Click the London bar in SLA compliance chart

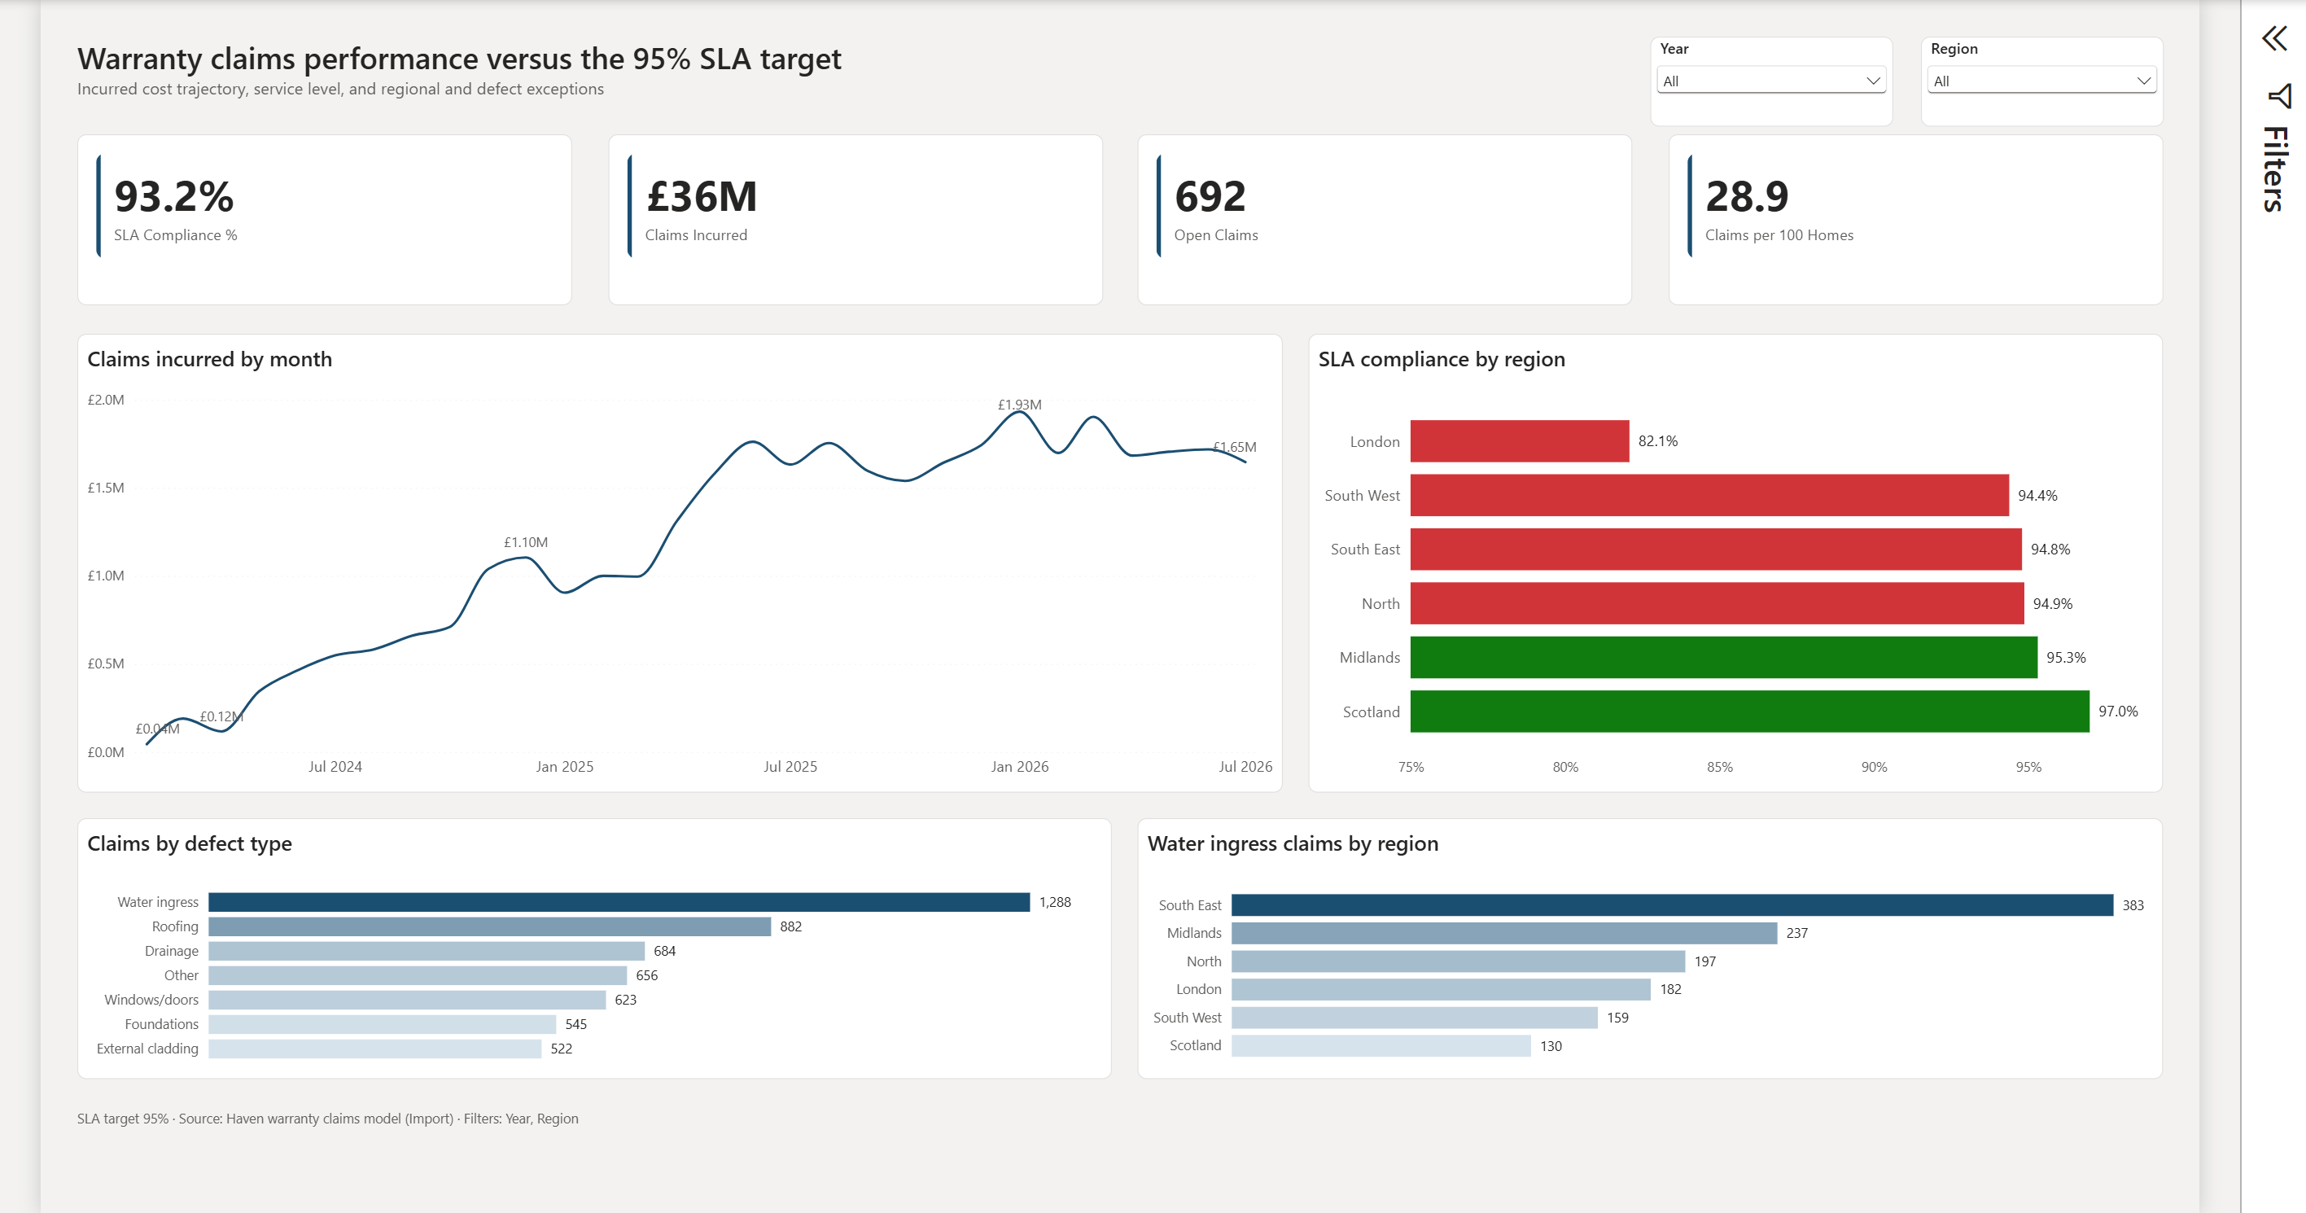[x=1519, y=441]
